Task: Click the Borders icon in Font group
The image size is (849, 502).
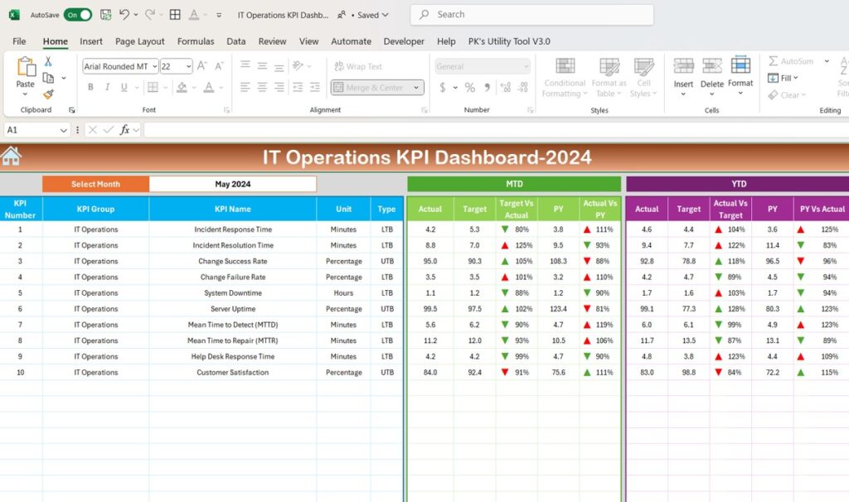Action: [153, 87]
